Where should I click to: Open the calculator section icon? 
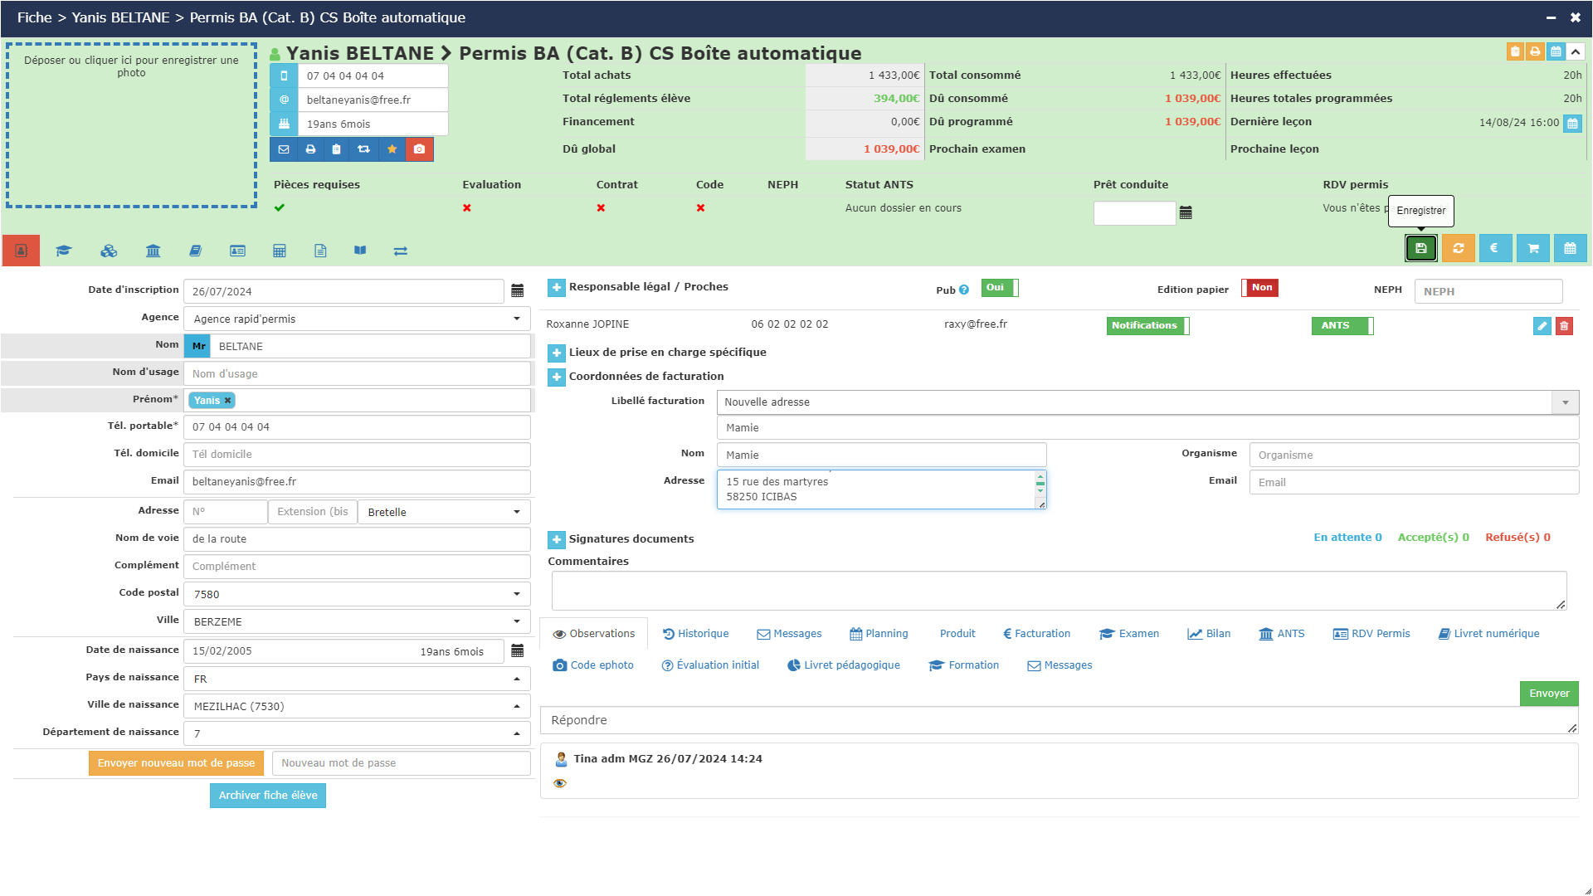point(280,251)
